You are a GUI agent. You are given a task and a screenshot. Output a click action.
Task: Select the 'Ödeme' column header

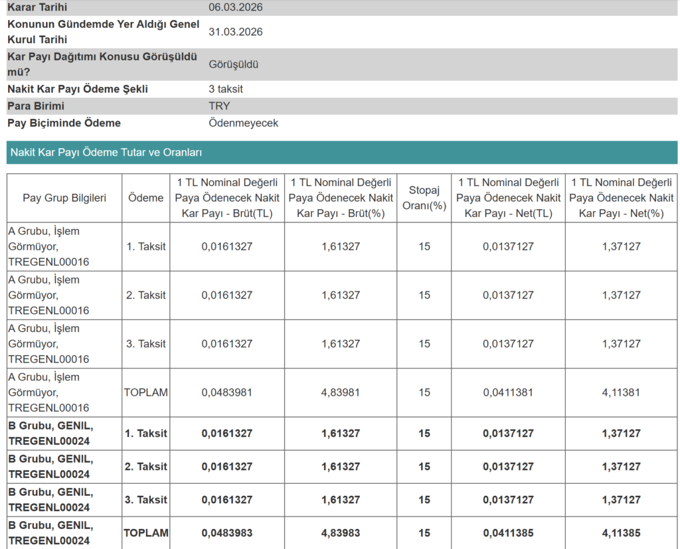145,198
